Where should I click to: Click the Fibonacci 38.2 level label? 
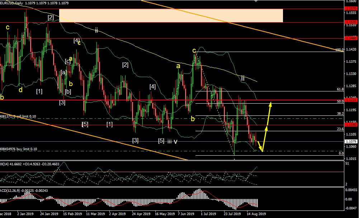340,113
